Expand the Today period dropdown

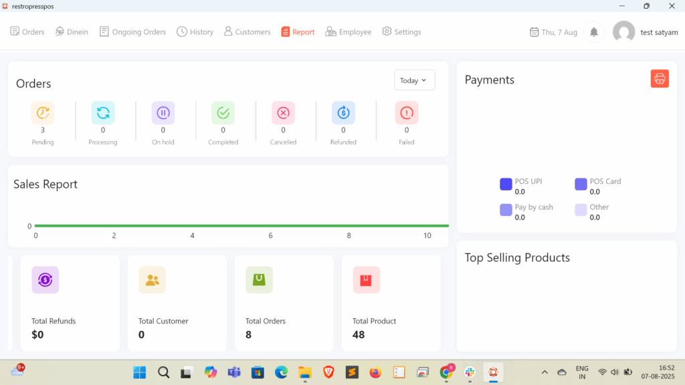[x=414, y=80]
